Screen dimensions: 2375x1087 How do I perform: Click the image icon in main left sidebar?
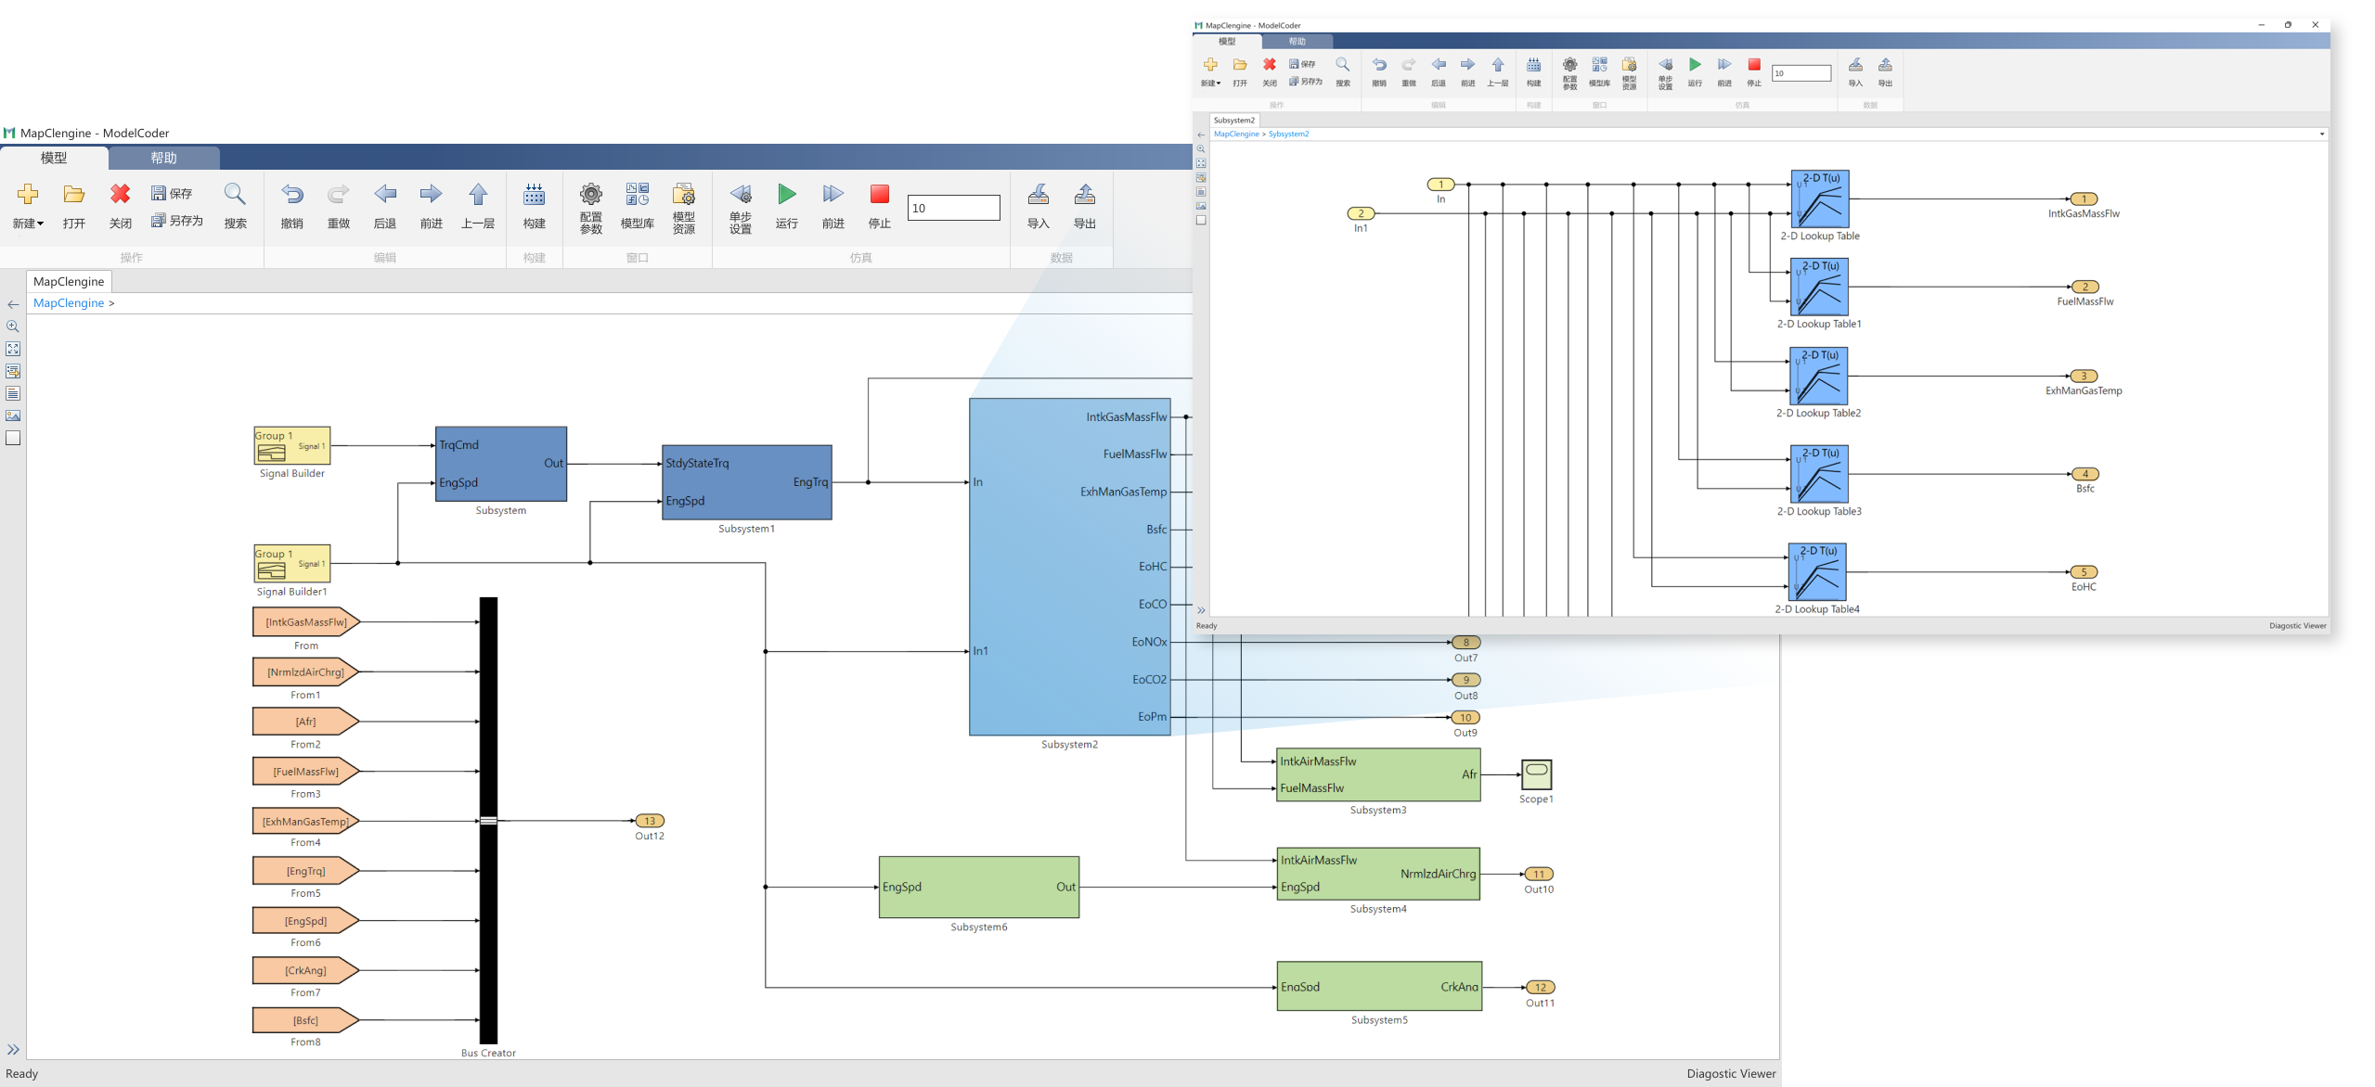[13, 416]
